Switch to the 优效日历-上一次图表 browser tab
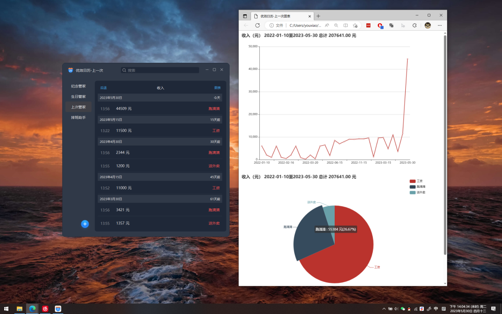Screen dimensions: 502x314 click(282, 16)
